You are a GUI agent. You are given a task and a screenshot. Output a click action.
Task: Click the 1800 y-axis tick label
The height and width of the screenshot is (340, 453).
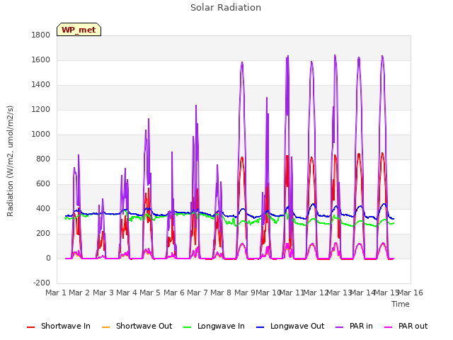click(x=41, y=35)
